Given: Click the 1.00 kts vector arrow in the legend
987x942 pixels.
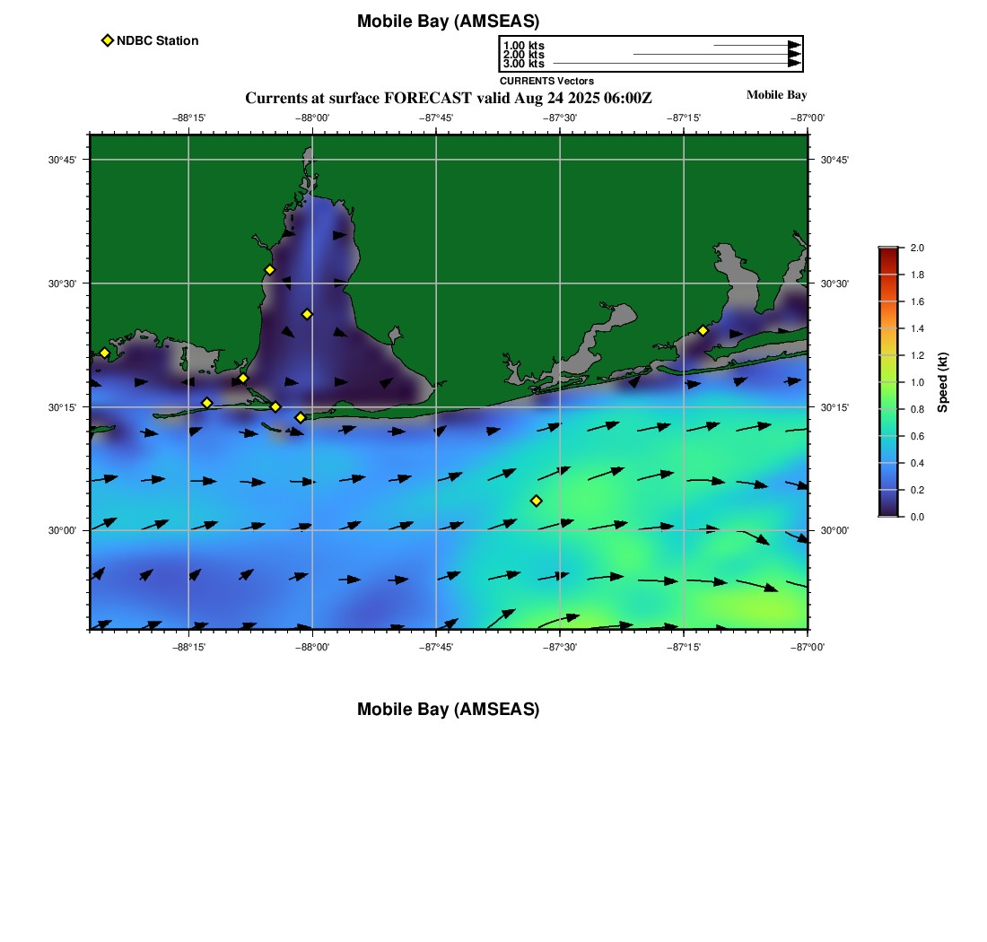Looking at the screenshot, I should coord(757,46).
